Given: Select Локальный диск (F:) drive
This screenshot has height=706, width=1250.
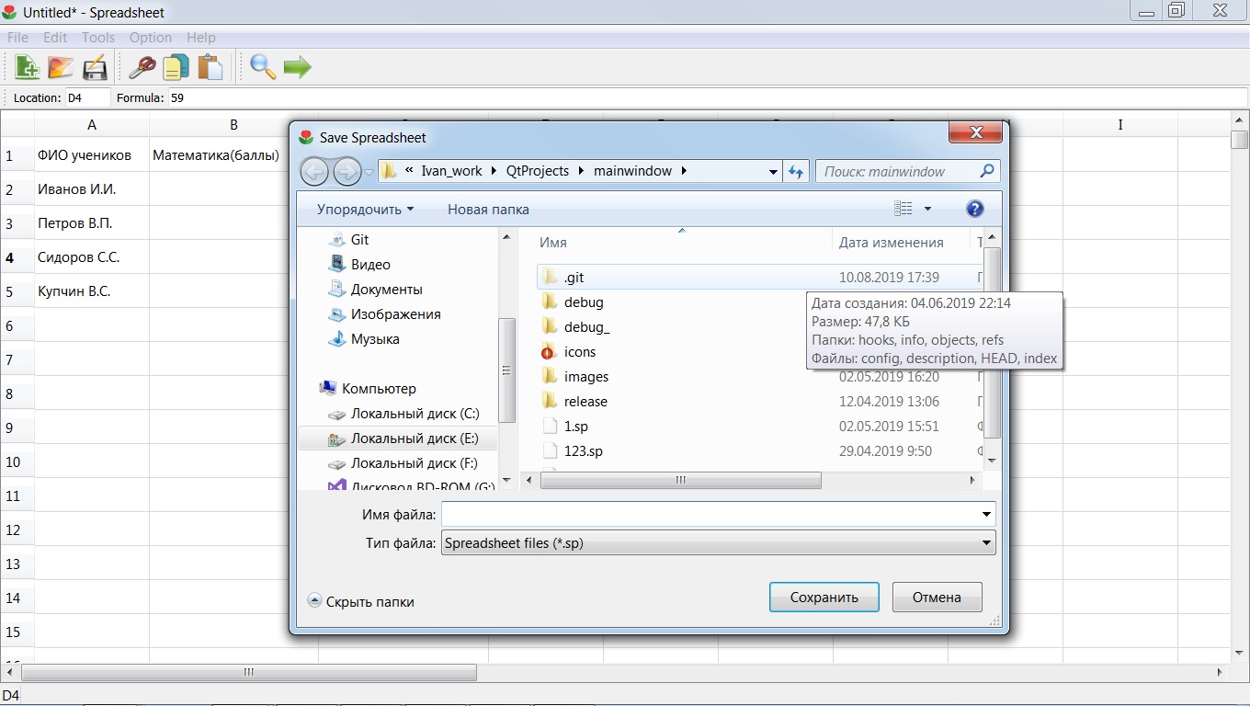Looking at the screenshot, I should (414, 463).
